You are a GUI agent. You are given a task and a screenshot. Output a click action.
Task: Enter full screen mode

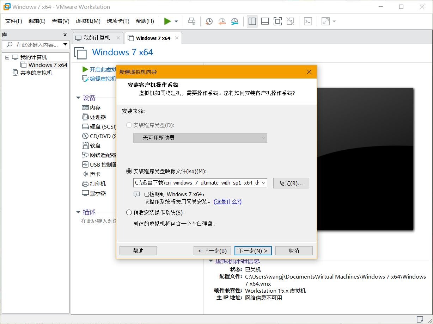[x=278, y=21]
